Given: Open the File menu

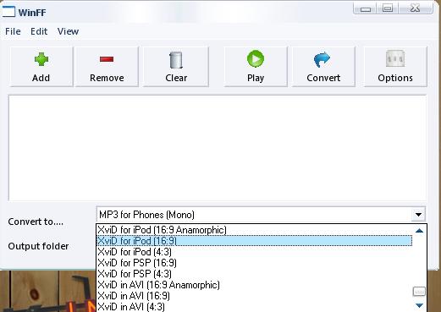Looking at the screenshot, I should coord(13,31).
